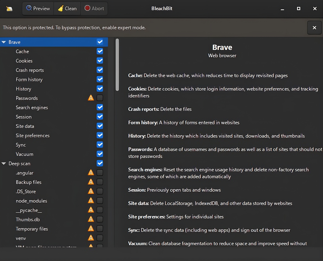Open the BleachBit application menu icon

(9, 9)
